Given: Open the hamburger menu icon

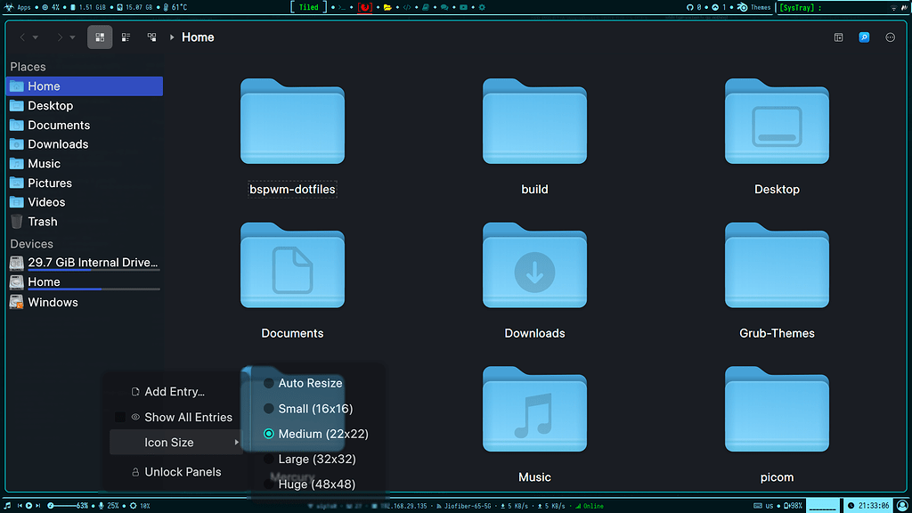Looking at the screenshot, I should [x=890, y=37].
